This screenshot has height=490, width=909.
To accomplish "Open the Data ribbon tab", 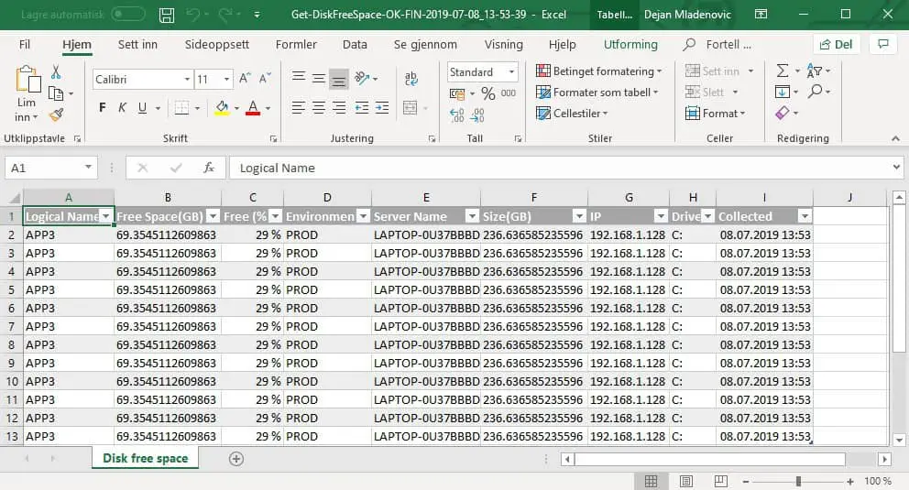I will (x=355, y=45).
